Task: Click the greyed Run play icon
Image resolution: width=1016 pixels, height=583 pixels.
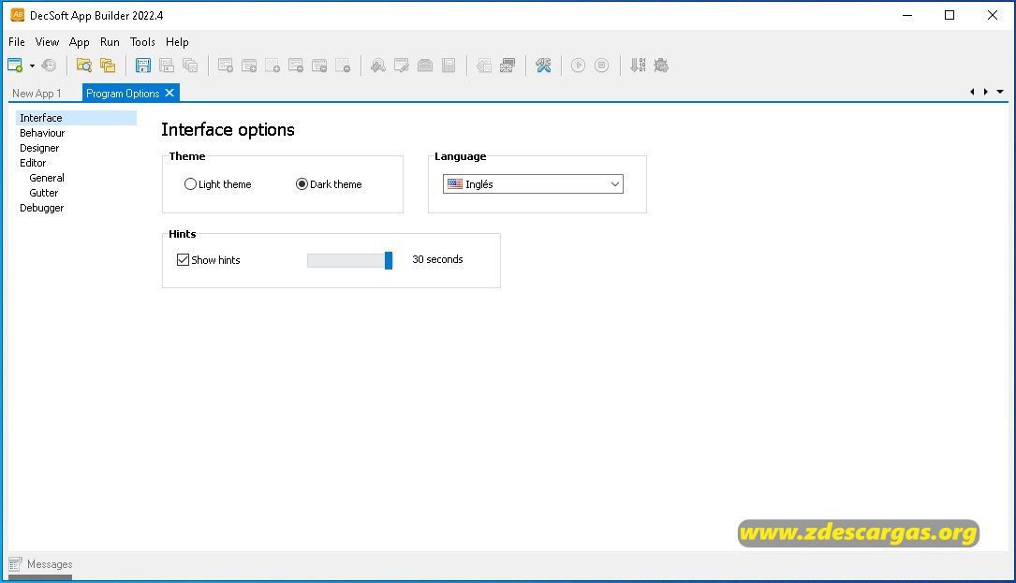Action: point(578,65)
